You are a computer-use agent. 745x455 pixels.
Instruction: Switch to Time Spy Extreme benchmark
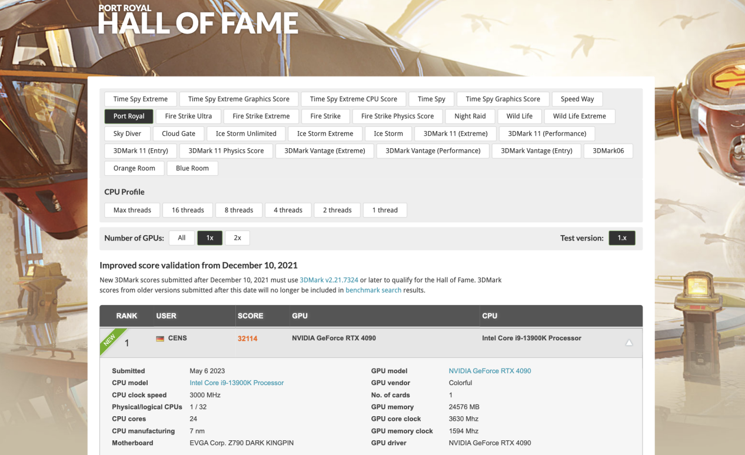140,99
